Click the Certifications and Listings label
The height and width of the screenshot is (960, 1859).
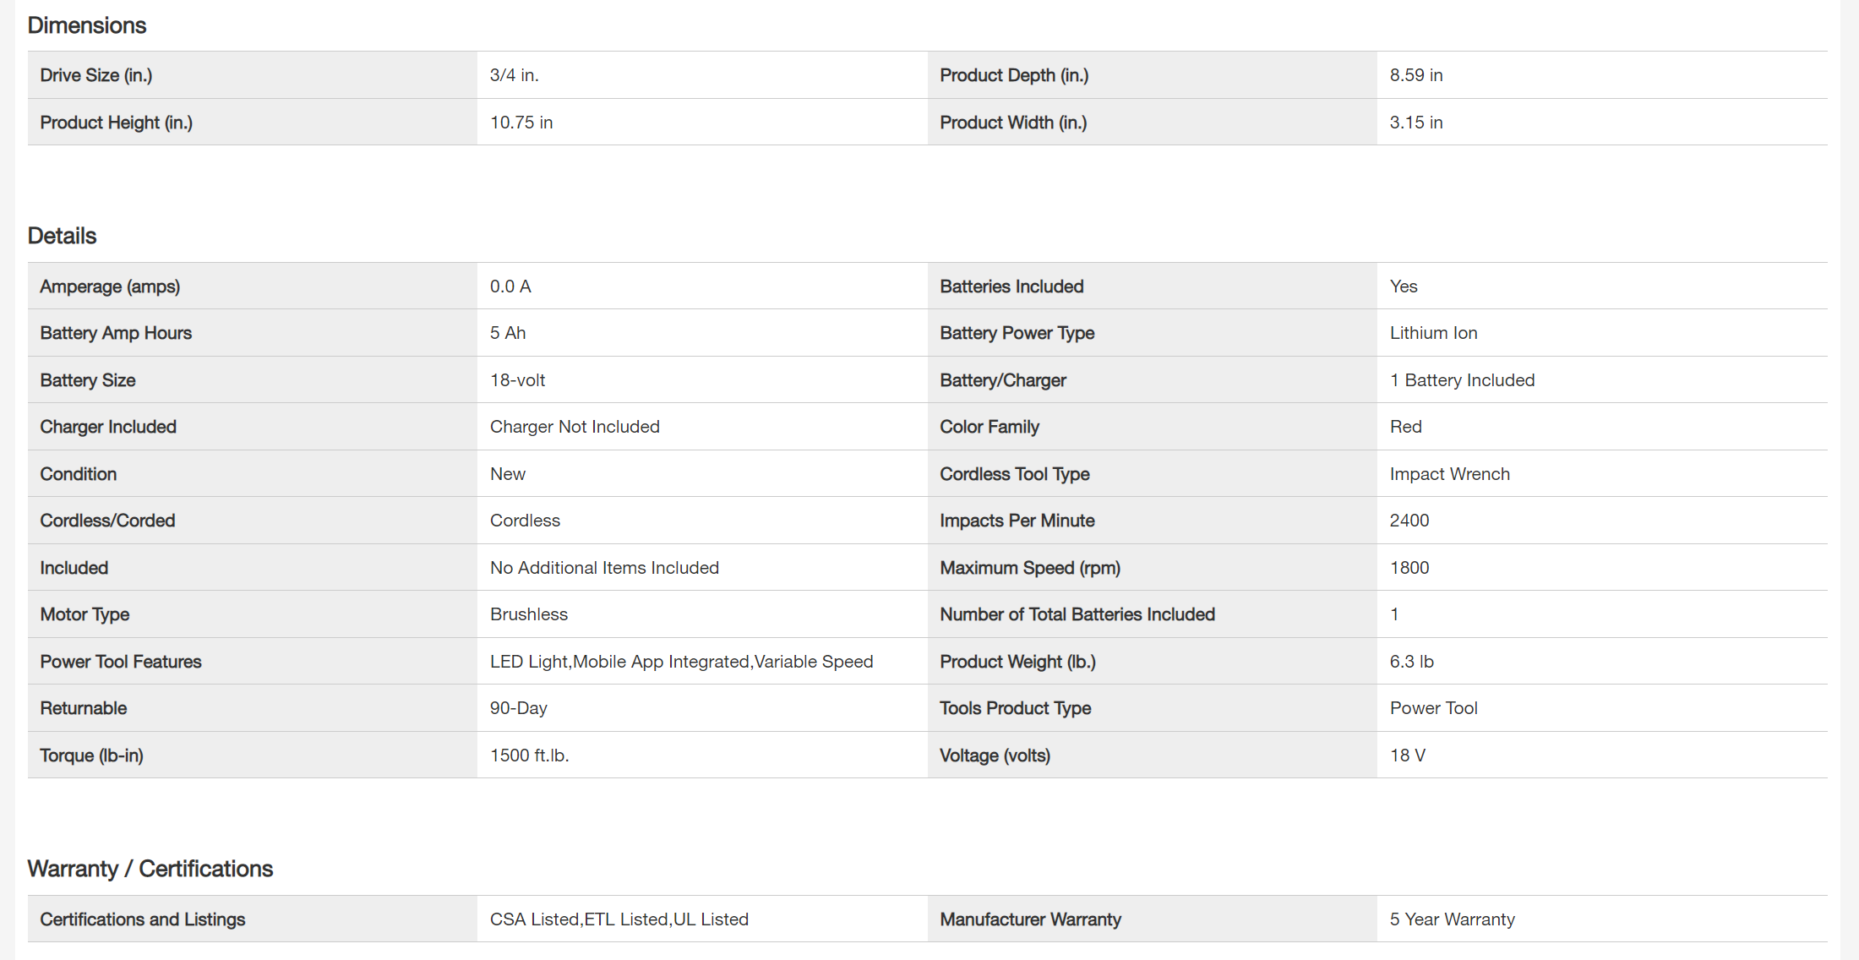(143, 919)
